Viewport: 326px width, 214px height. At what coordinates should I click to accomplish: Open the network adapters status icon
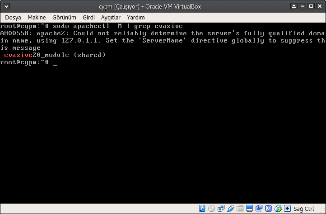221,209
